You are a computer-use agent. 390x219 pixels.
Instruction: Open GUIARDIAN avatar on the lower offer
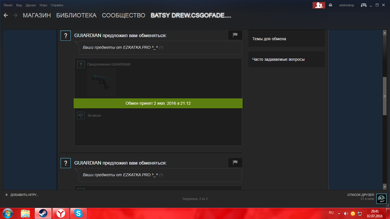(x=66, y=163)
